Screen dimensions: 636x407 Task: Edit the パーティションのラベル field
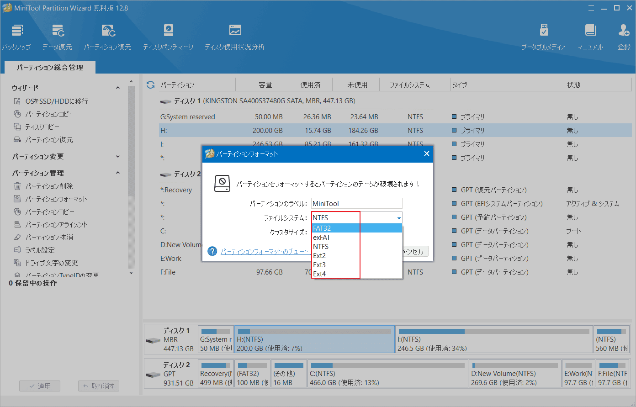point(357,203)
